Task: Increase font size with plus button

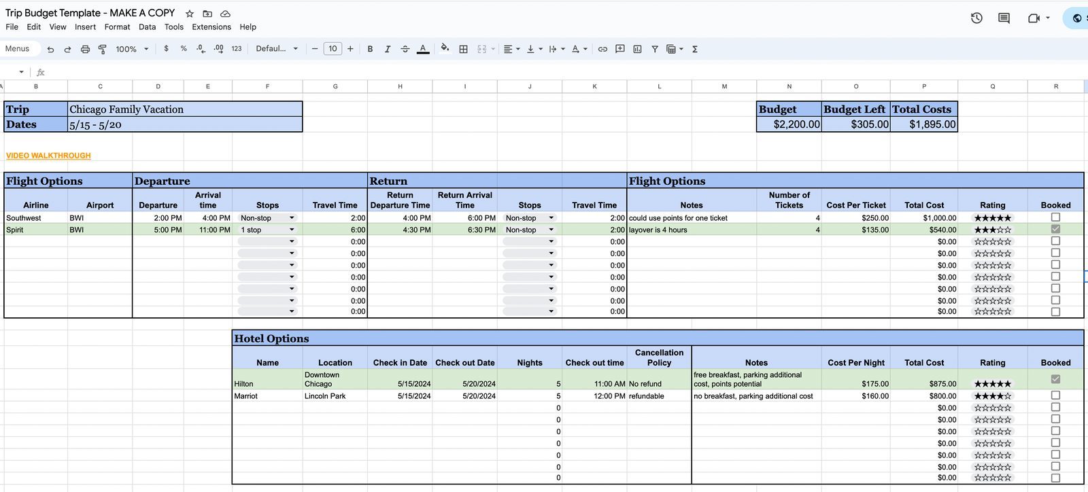Action: tap(350, 49)
